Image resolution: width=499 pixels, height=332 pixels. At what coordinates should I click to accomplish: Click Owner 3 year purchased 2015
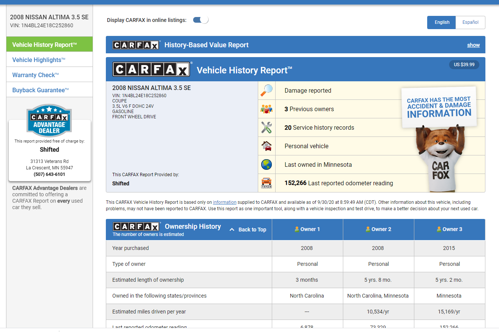click(449, 248)
